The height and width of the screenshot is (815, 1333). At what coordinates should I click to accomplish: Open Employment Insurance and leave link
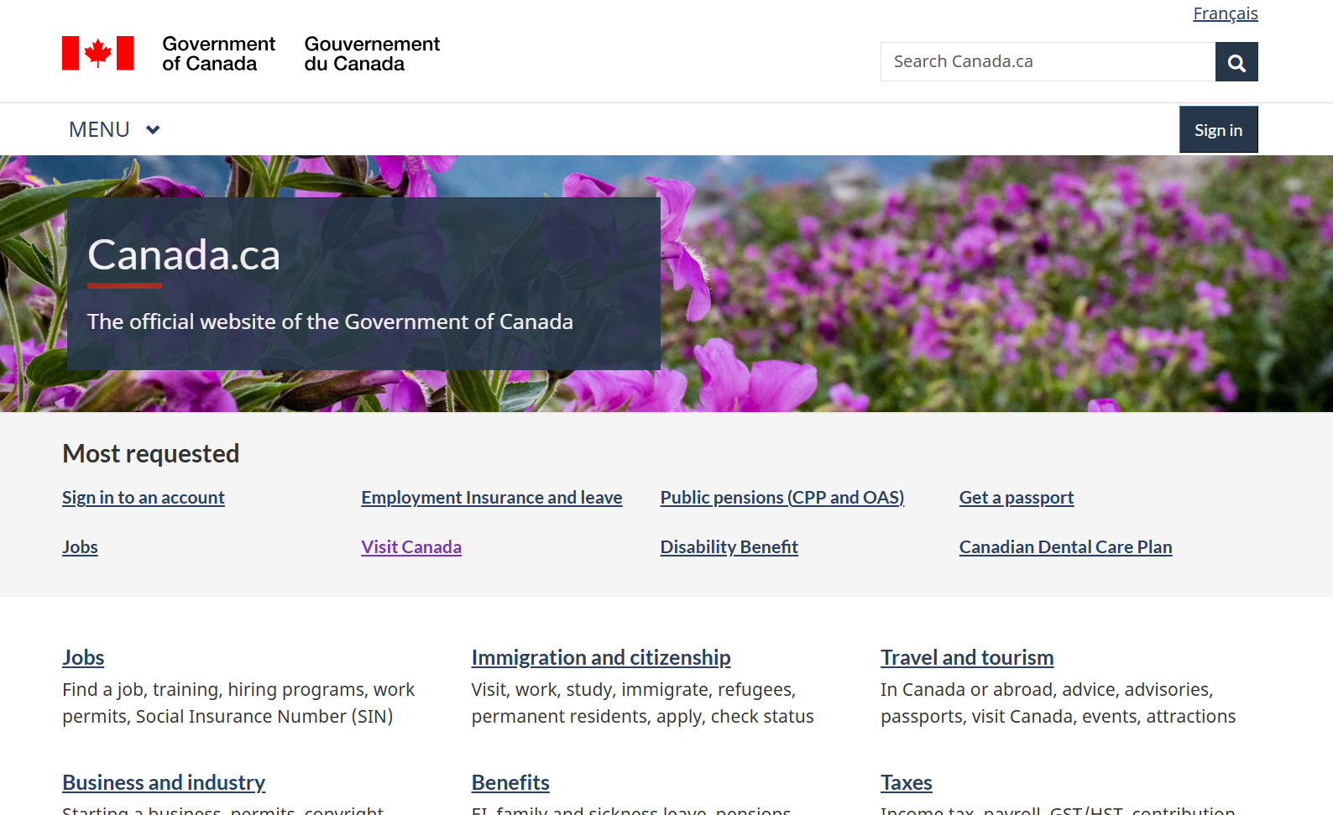[492, 498]
